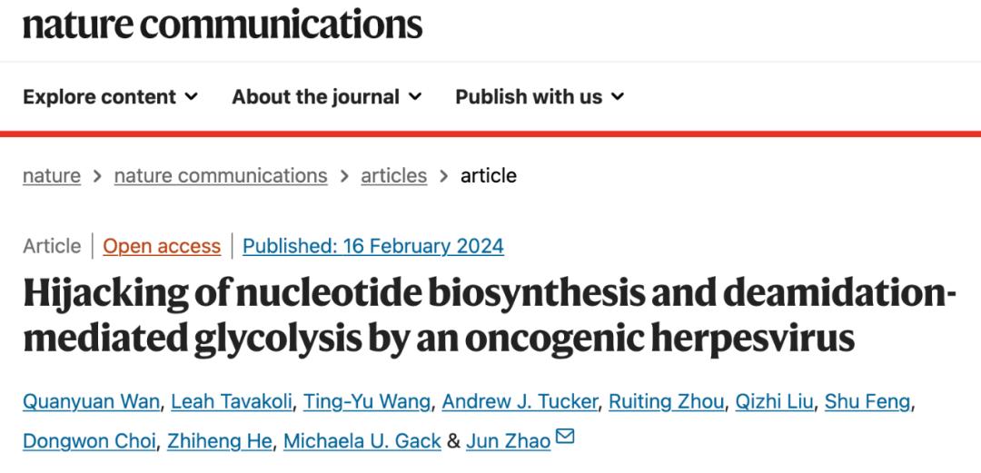Click author Qizhi Liu
The image size is (981, 473).
point(776,400)
